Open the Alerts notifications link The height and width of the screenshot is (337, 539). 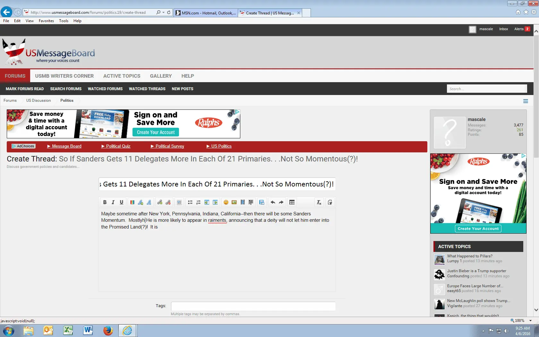[522, 29]
